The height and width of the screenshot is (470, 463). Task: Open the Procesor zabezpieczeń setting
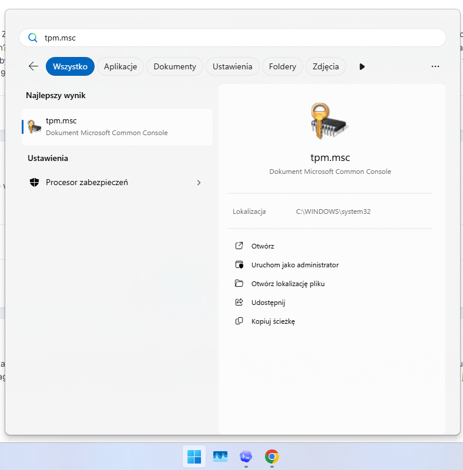click(118, 183)
